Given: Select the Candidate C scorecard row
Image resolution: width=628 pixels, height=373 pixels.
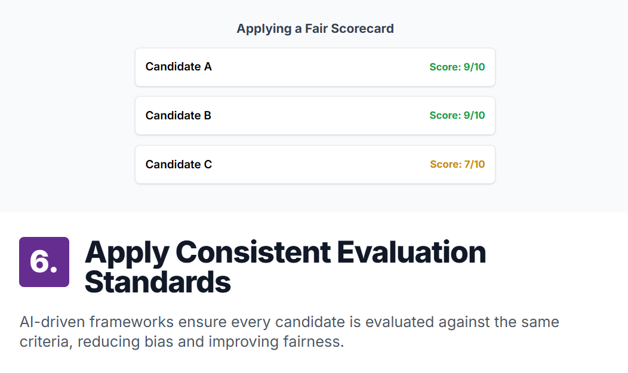Looking at the screenshot, I should click(x=315, y=165).
